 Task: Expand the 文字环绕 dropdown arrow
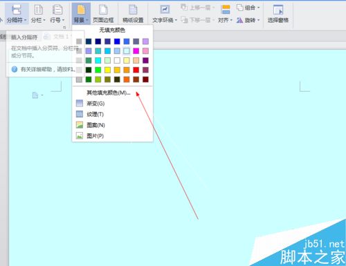pos(176,20)
